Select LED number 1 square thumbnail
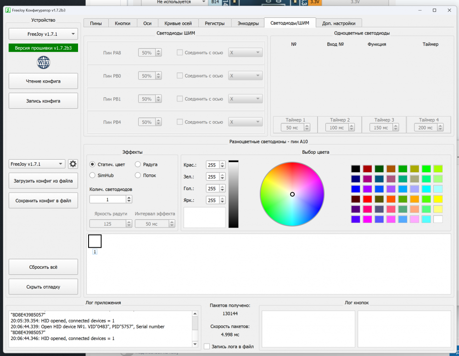 click(x=95, y=241)
